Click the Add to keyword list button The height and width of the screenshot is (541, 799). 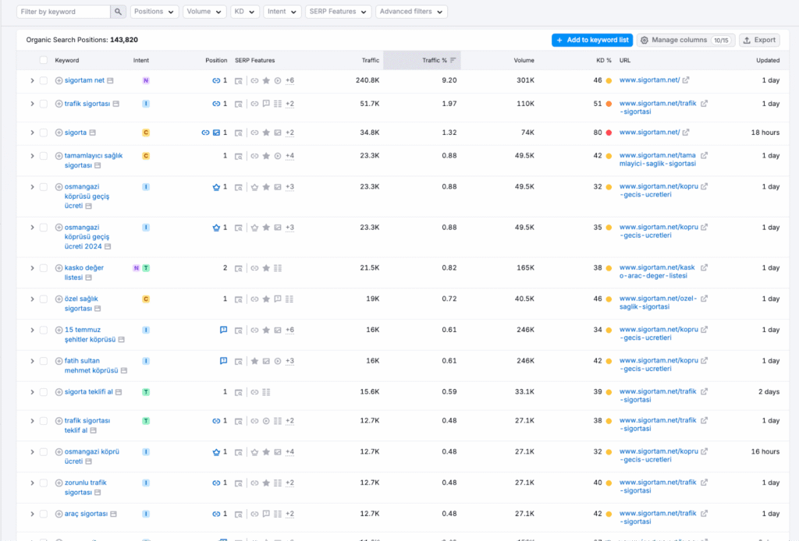coord(591,40)
